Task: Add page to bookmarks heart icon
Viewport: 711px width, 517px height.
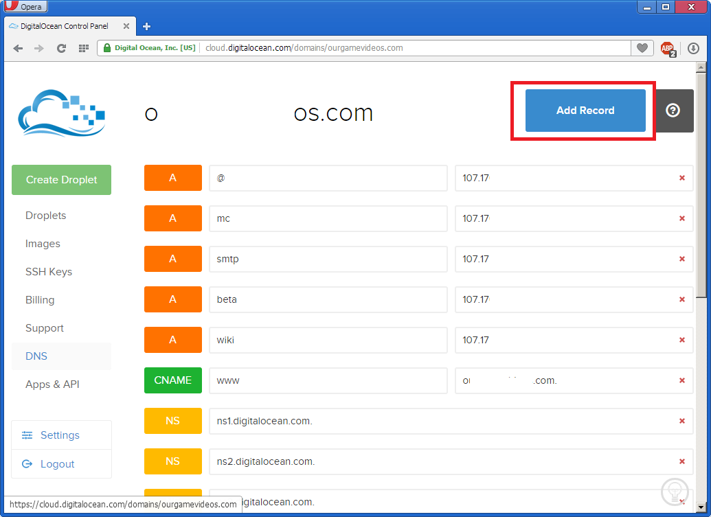Action: [642, 48]
